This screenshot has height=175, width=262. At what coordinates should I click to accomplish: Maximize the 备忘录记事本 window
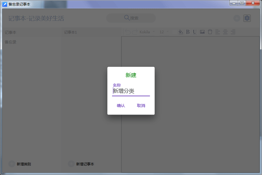(242, 3)
